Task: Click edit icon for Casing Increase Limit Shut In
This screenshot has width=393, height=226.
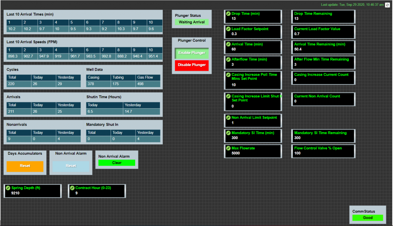Action: 228,96
